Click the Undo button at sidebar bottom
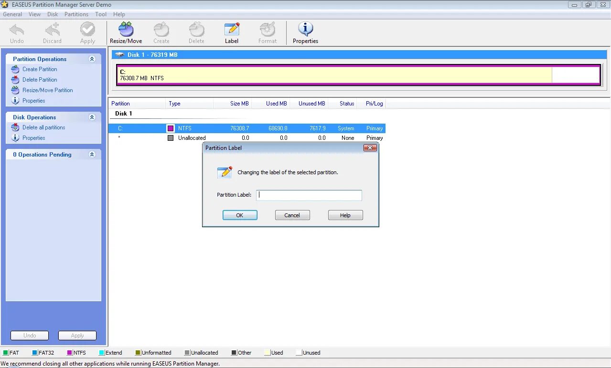The height and width of the screenshot is (368, 611). pyautogui.click(x=30, y=336)
